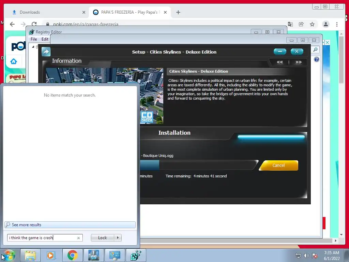
Task: Go to previous info slide in setup
Action: click(x=280, y=62)
